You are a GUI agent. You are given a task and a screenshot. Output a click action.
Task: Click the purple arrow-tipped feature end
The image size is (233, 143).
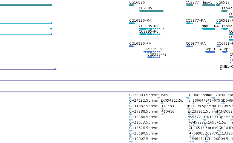point(55,69)
